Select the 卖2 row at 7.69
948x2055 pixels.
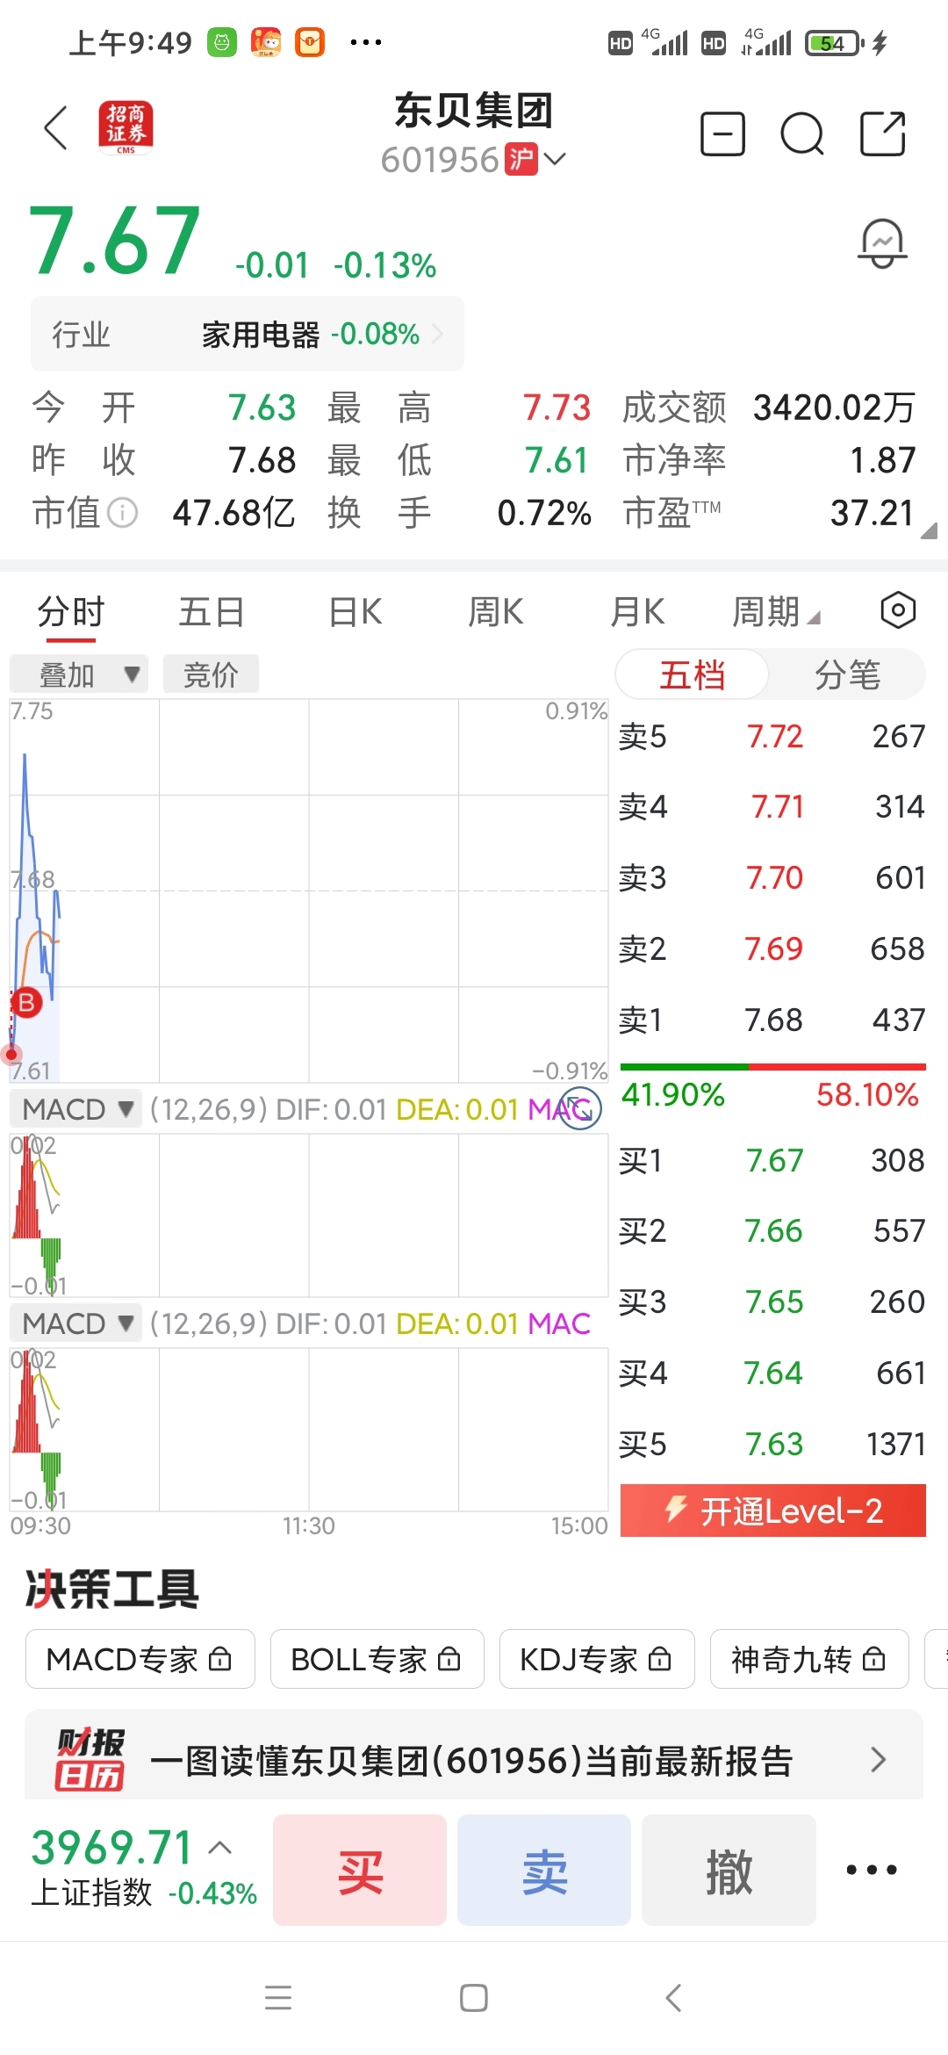coord(772,948)
